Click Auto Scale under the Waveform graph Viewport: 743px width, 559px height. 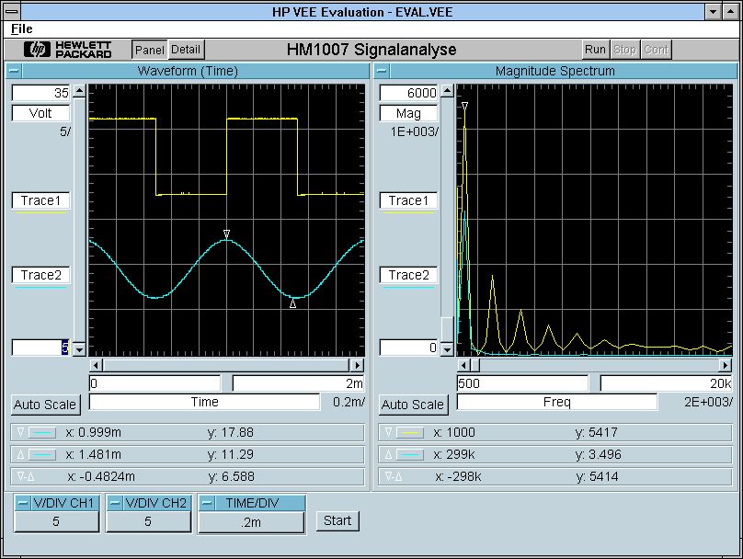pos(46,405)
